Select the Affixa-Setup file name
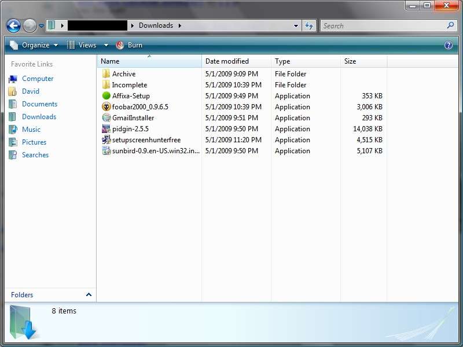The image size is (463, 347). pyautogui.click(x=131, y=96)
